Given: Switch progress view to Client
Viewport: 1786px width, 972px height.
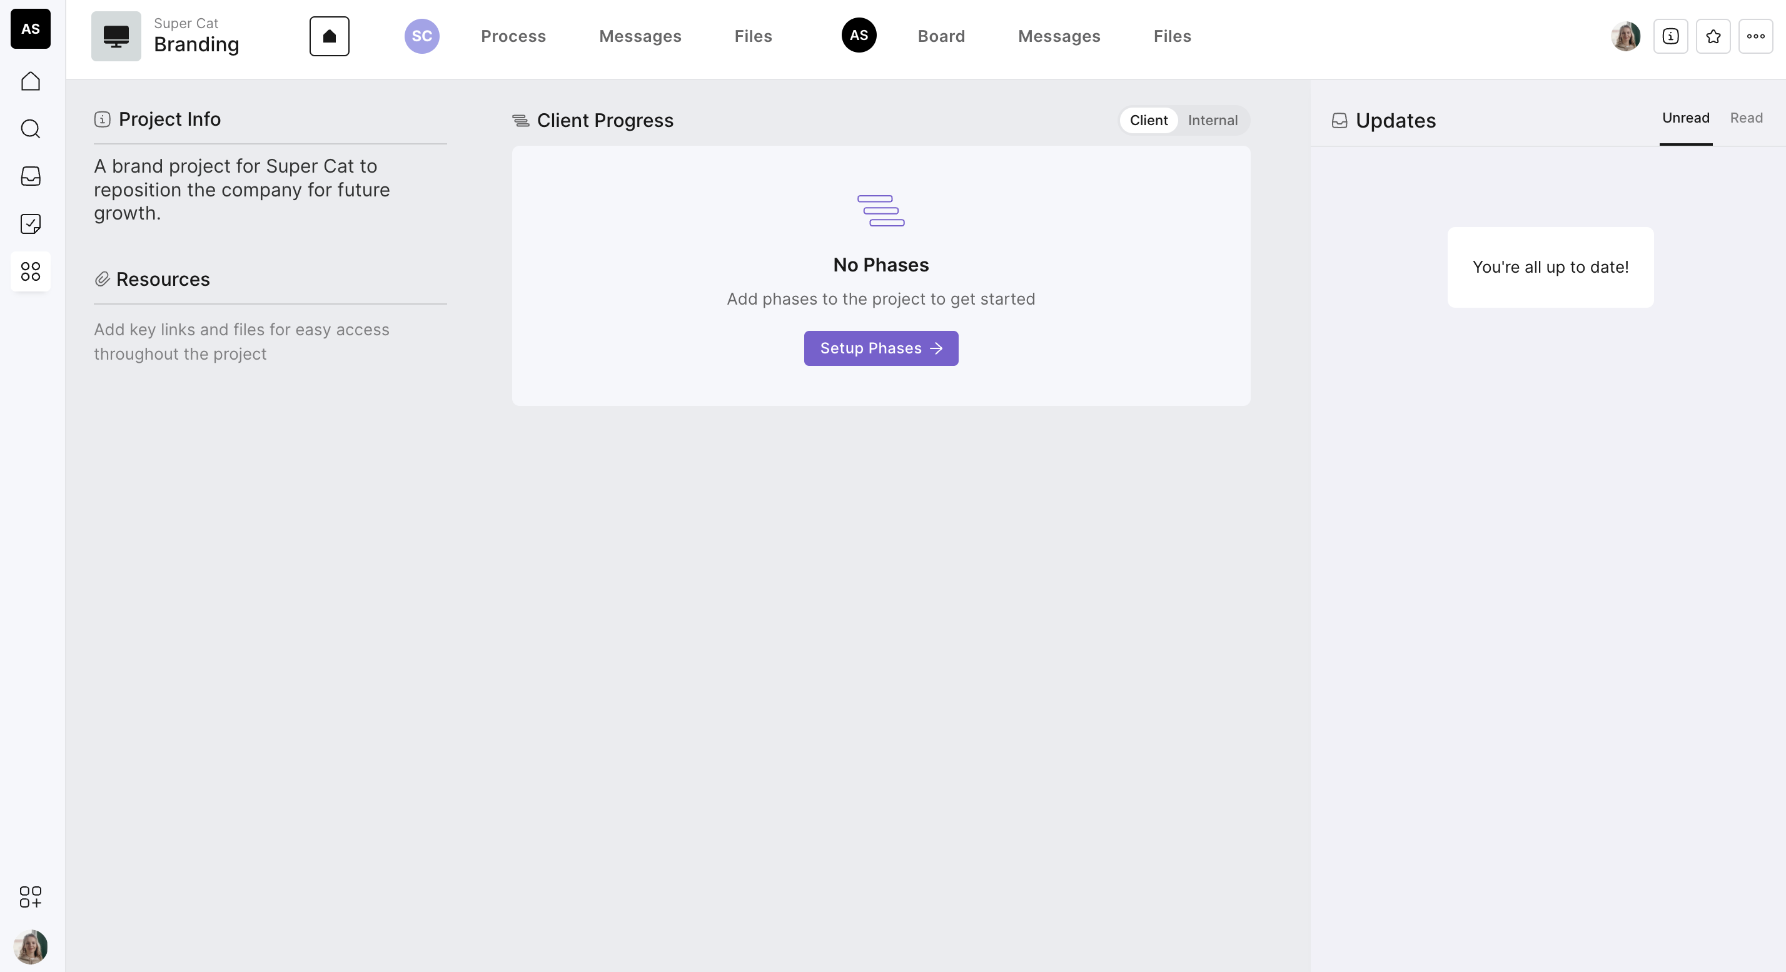Looking at the screenshot, I should 1148,120.
